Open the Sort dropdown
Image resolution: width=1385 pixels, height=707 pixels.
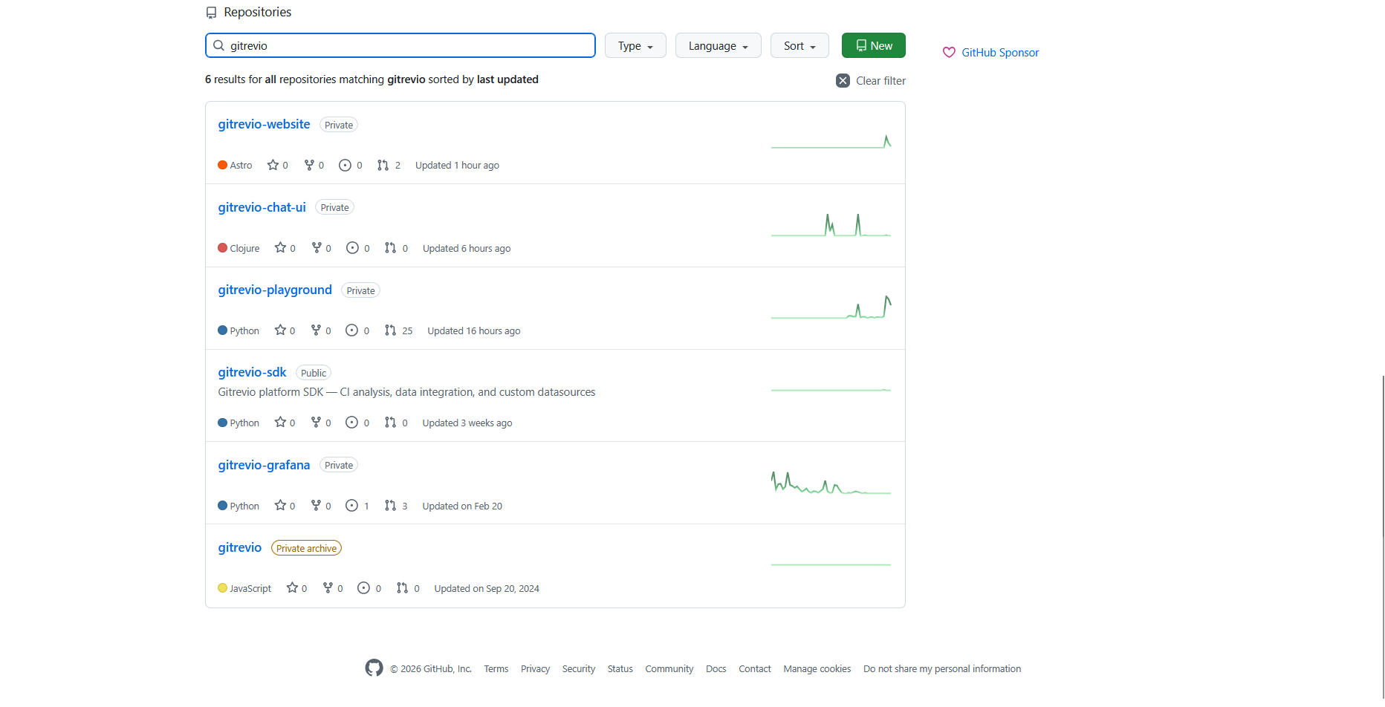click(799, 45)
